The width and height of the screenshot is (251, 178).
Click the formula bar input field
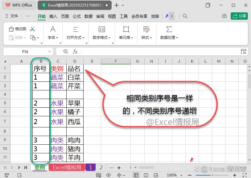[160, 52]
